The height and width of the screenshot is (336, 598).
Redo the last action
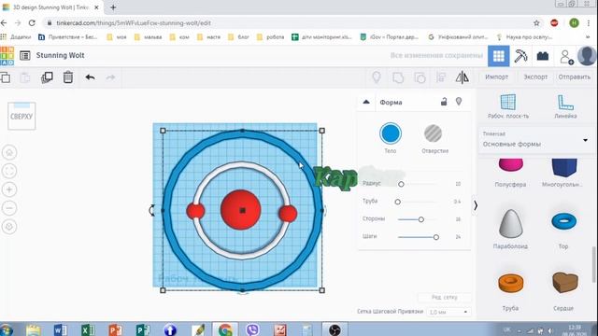pos(110,77)
